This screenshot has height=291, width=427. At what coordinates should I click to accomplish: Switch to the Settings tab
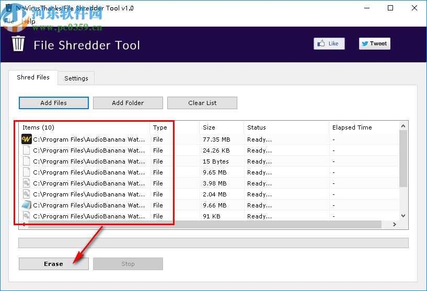point(76,78)
